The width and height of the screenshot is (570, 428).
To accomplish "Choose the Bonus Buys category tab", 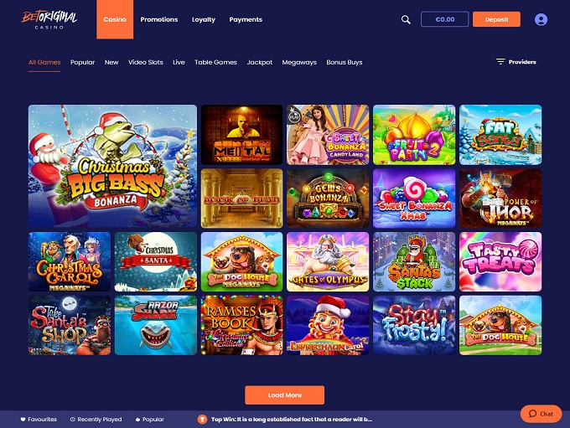I will 345,62.
